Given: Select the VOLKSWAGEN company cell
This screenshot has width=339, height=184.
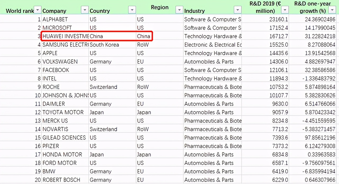Looking at the screenshot, I should (x=65, y=62).
